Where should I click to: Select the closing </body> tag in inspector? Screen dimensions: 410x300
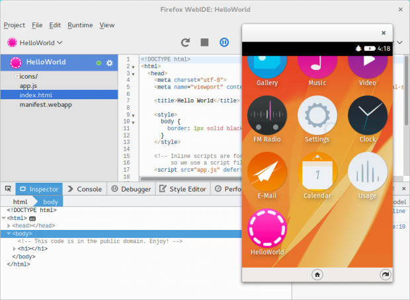point(24,256)
